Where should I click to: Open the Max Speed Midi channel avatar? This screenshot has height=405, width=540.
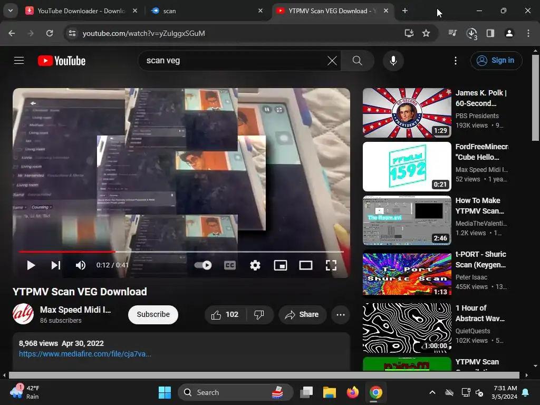click(x=23, y=314)
